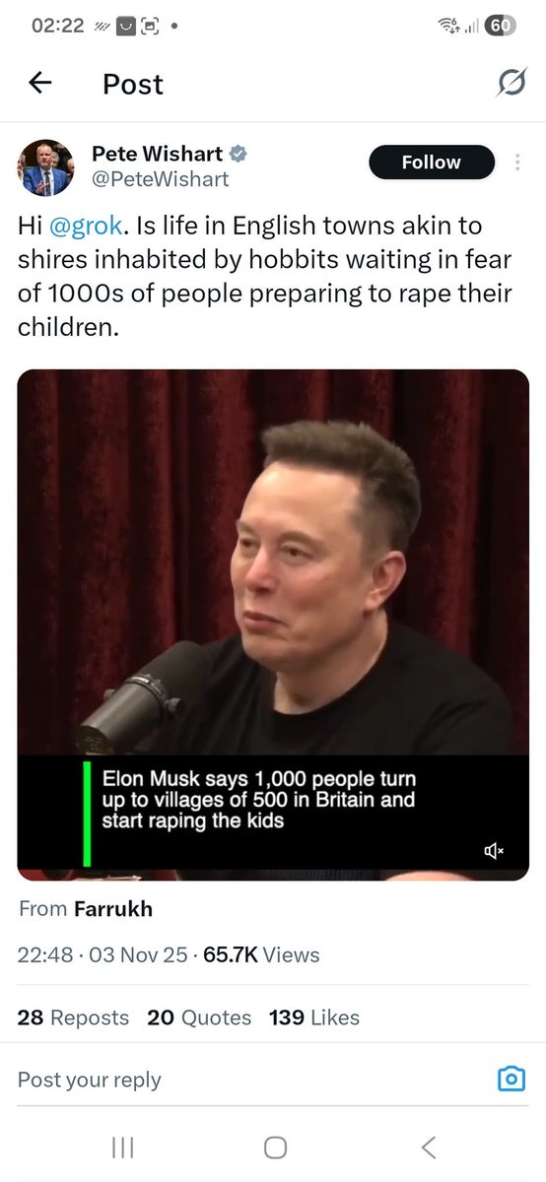Unmute the video with the speaker icon
Screen dimensions: 546x1182
tap(494, 850)
